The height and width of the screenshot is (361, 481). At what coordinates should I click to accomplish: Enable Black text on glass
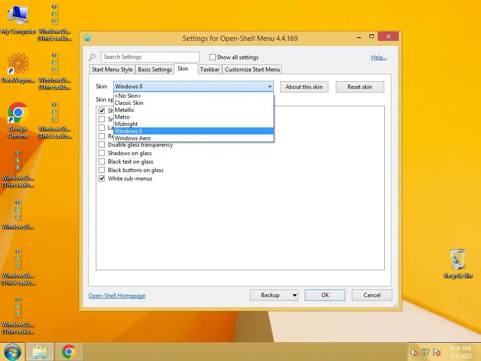pyautogui.click(x=101, y=162)
